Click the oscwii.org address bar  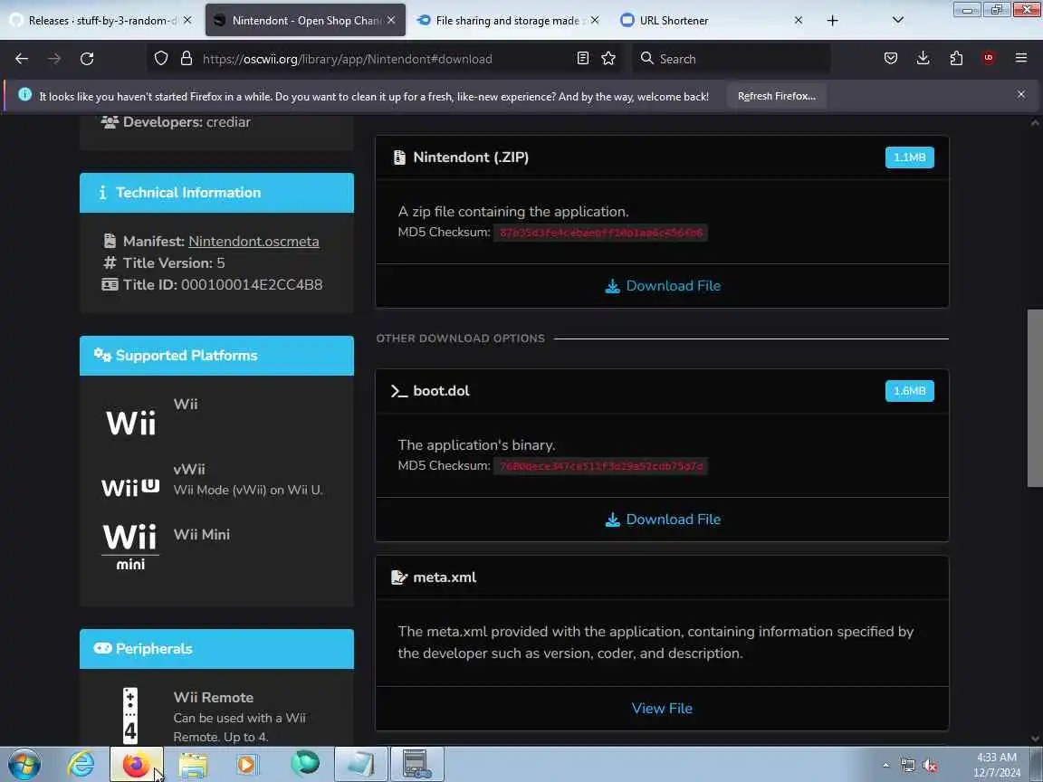(386, 59)
